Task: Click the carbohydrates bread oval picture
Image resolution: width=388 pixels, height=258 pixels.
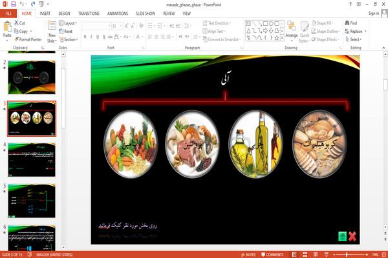Action: (x=319, y=144)
